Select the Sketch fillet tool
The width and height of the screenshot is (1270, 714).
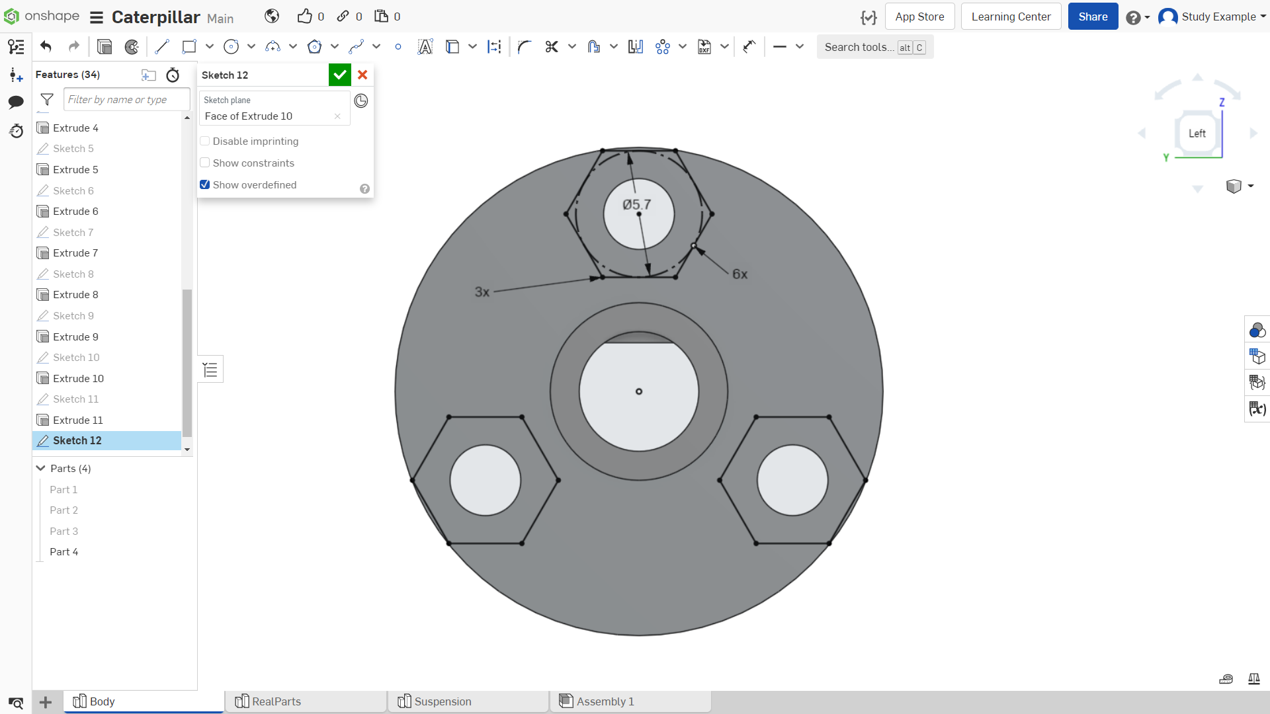tap(525, 47)
